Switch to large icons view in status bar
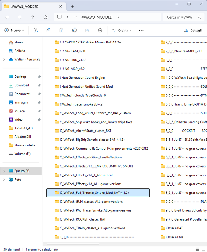 pos(204,249)
